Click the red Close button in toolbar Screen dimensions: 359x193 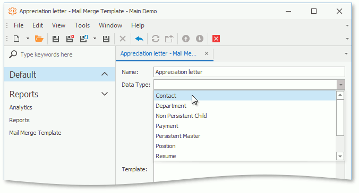click(x=216, y=39)
